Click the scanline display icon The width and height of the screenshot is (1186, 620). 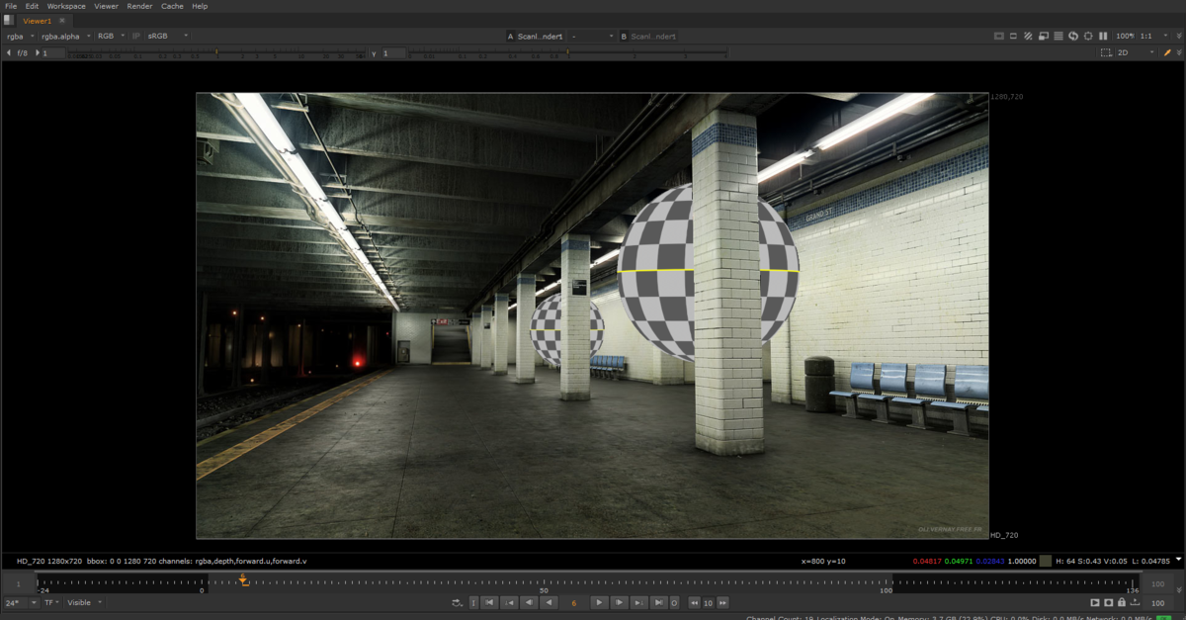click(1059, 36)
